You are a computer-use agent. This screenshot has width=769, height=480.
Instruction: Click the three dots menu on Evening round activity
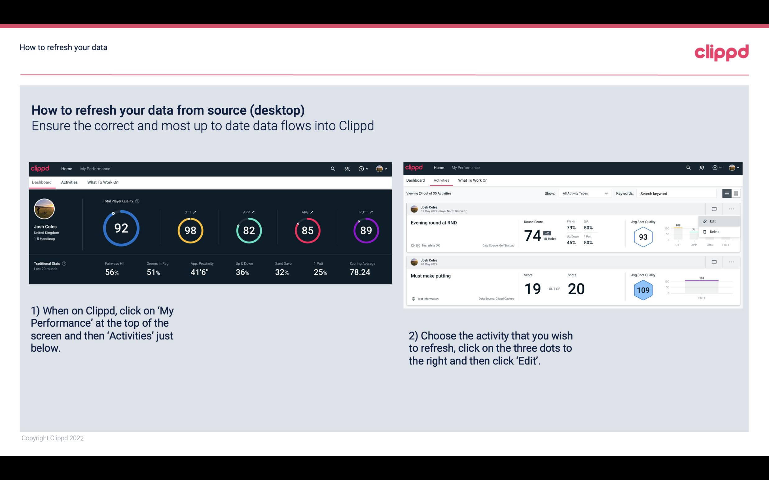(731, 209)
